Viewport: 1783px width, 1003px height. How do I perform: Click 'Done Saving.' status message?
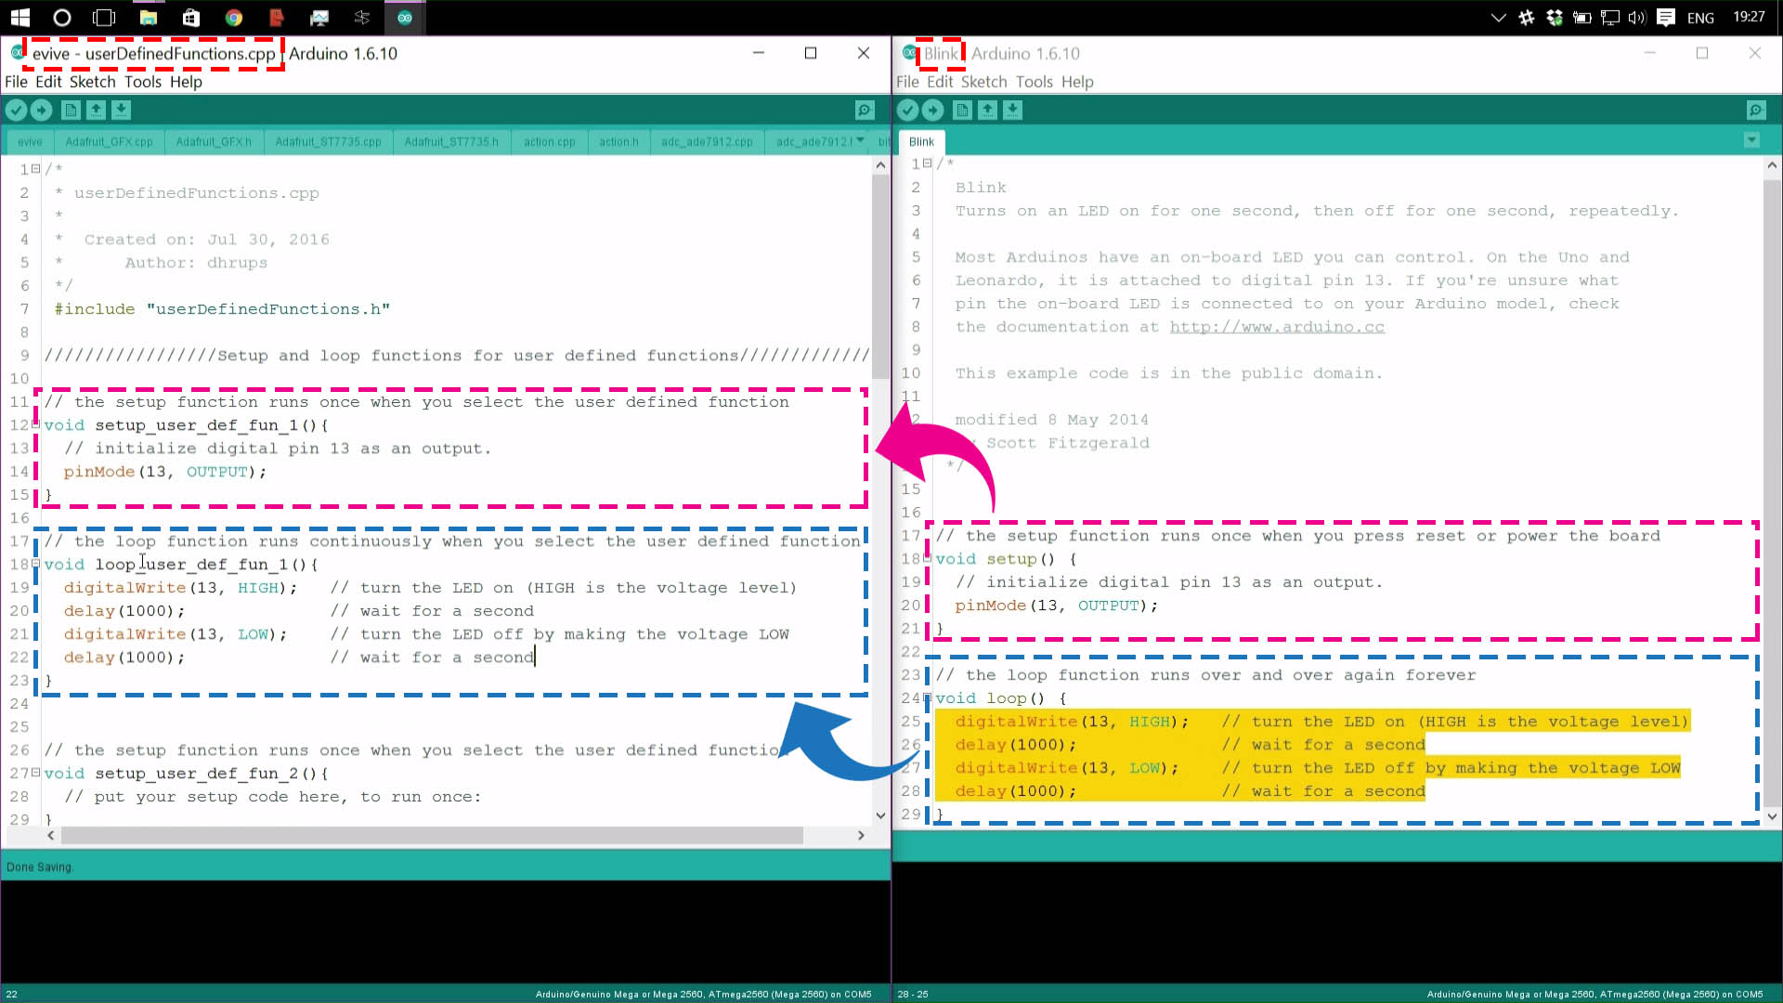point(40,866)
